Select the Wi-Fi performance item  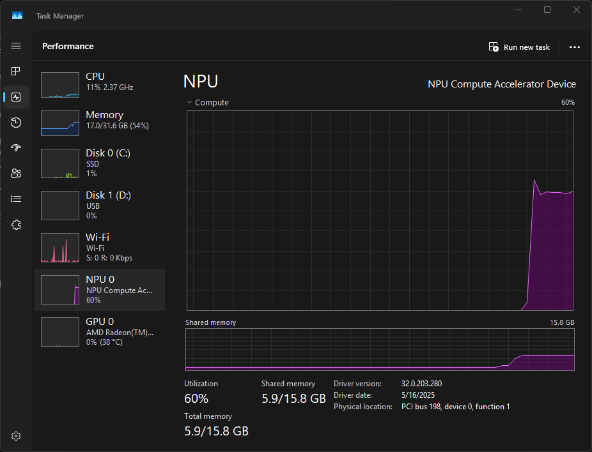(100, 248)
